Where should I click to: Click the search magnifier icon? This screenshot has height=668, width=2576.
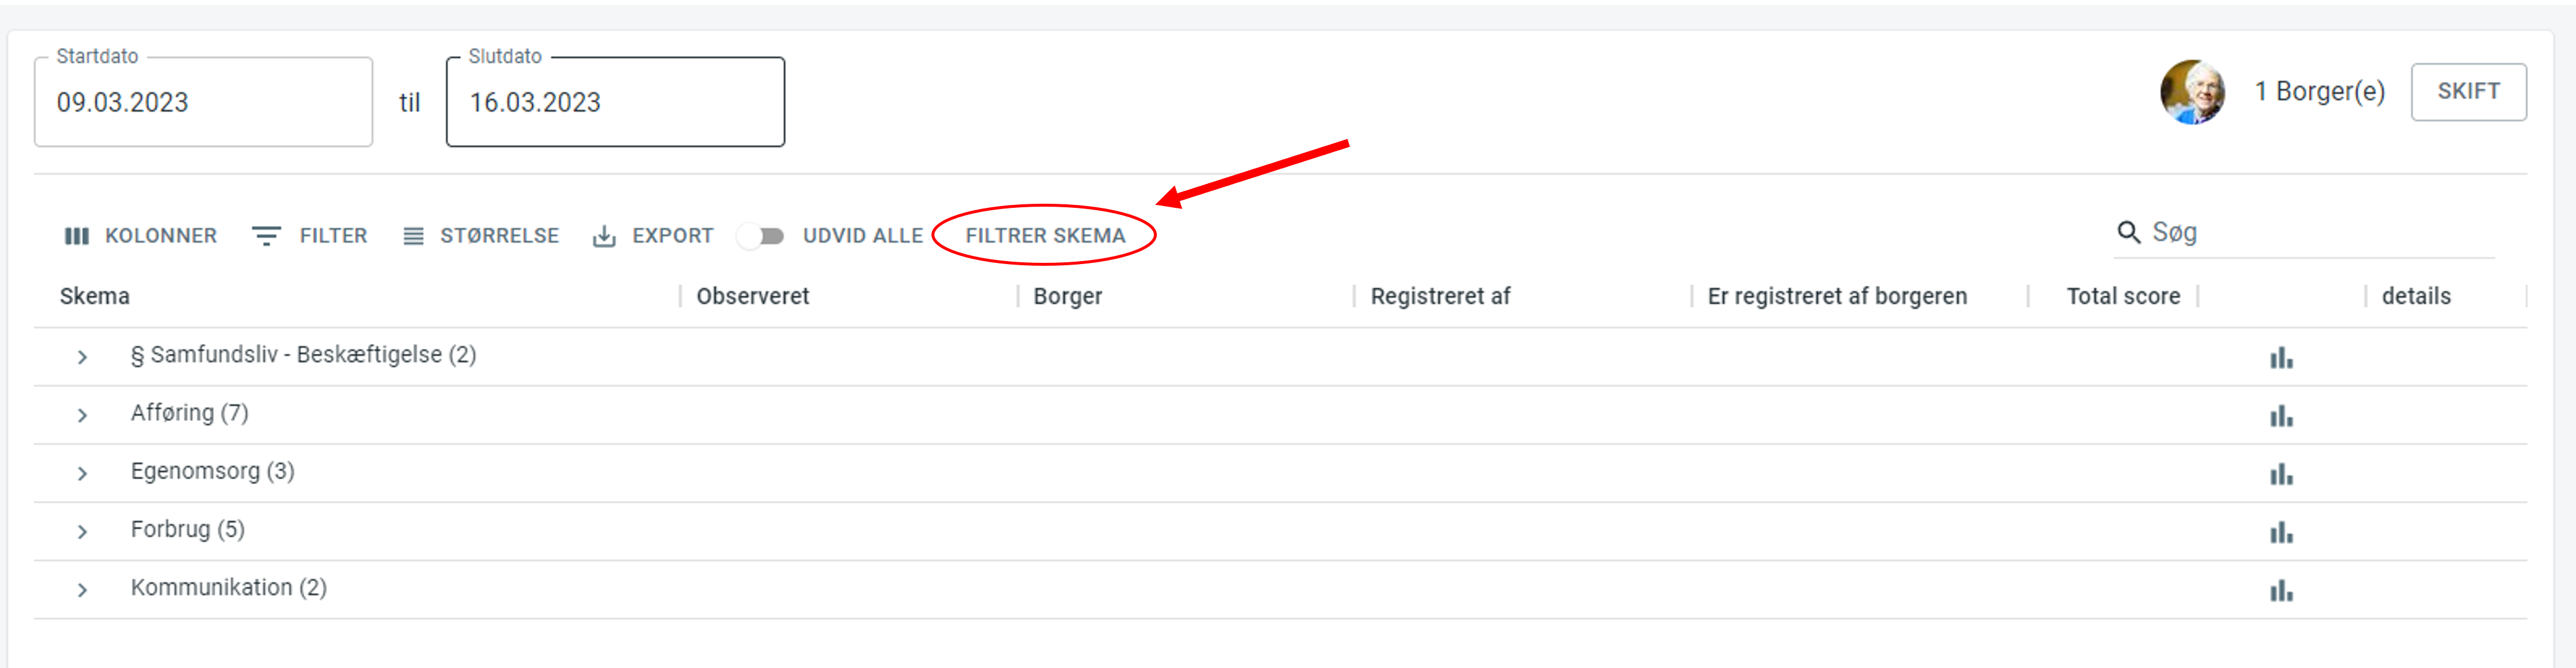coord(2128,232)
